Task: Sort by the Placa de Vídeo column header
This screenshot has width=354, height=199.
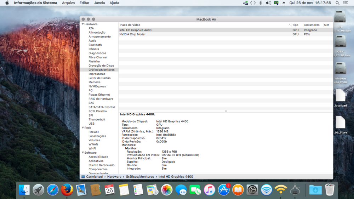Action: click(x=130, y=25)
